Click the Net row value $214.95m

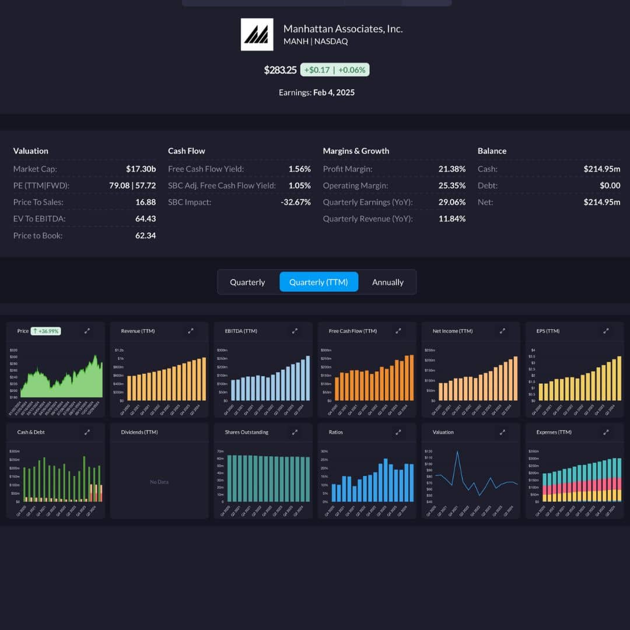point(602,202)
